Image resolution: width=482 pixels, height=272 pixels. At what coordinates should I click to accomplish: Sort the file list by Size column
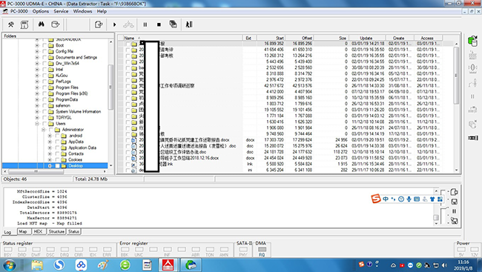[x=331, y=38]
